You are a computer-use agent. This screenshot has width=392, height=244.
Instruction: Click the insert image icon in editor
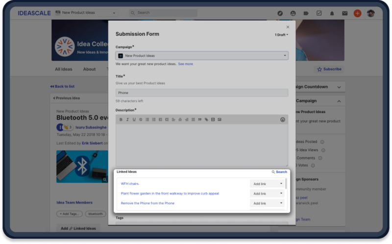point(220,120)
